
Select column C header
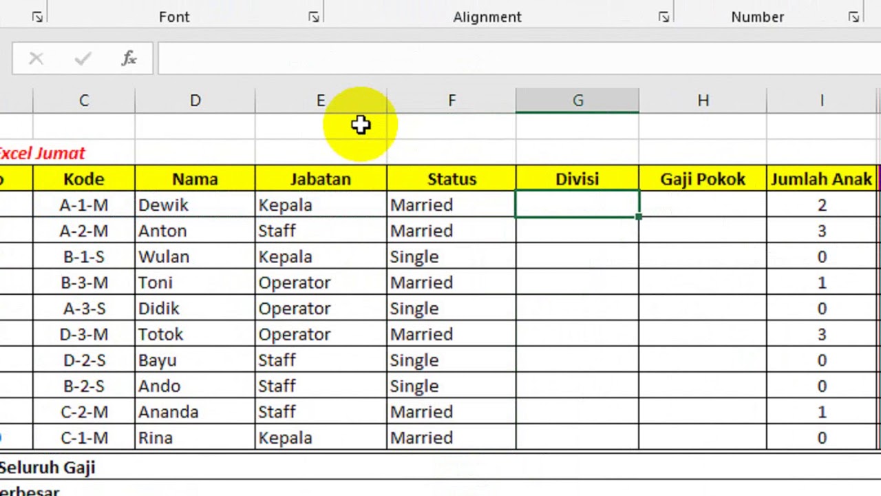[84, 101]
